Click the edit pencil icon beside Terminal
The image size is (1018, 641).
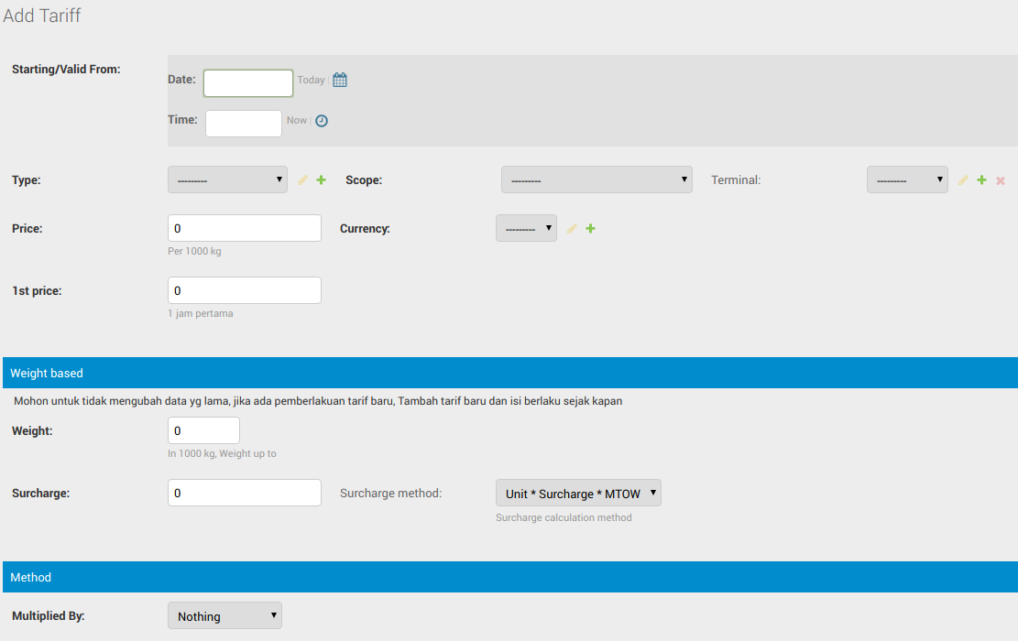pyautogui.click(x=963, y=180)
